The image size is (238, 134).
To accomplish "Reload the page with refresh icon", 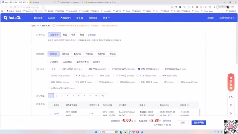I will tap(6, 7).
